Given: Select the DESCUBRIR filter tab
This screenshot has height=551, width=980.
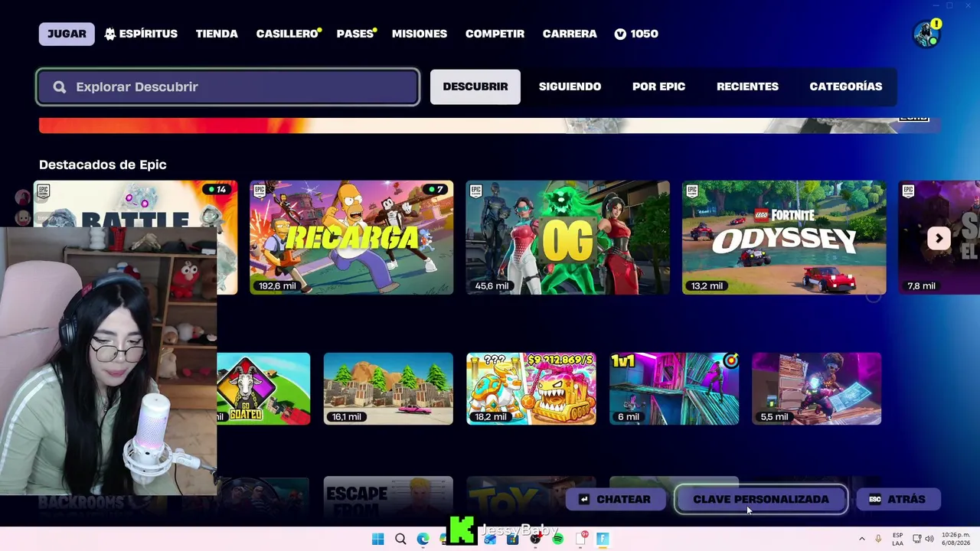Looking at the screenshot, I should pos(475,86).
